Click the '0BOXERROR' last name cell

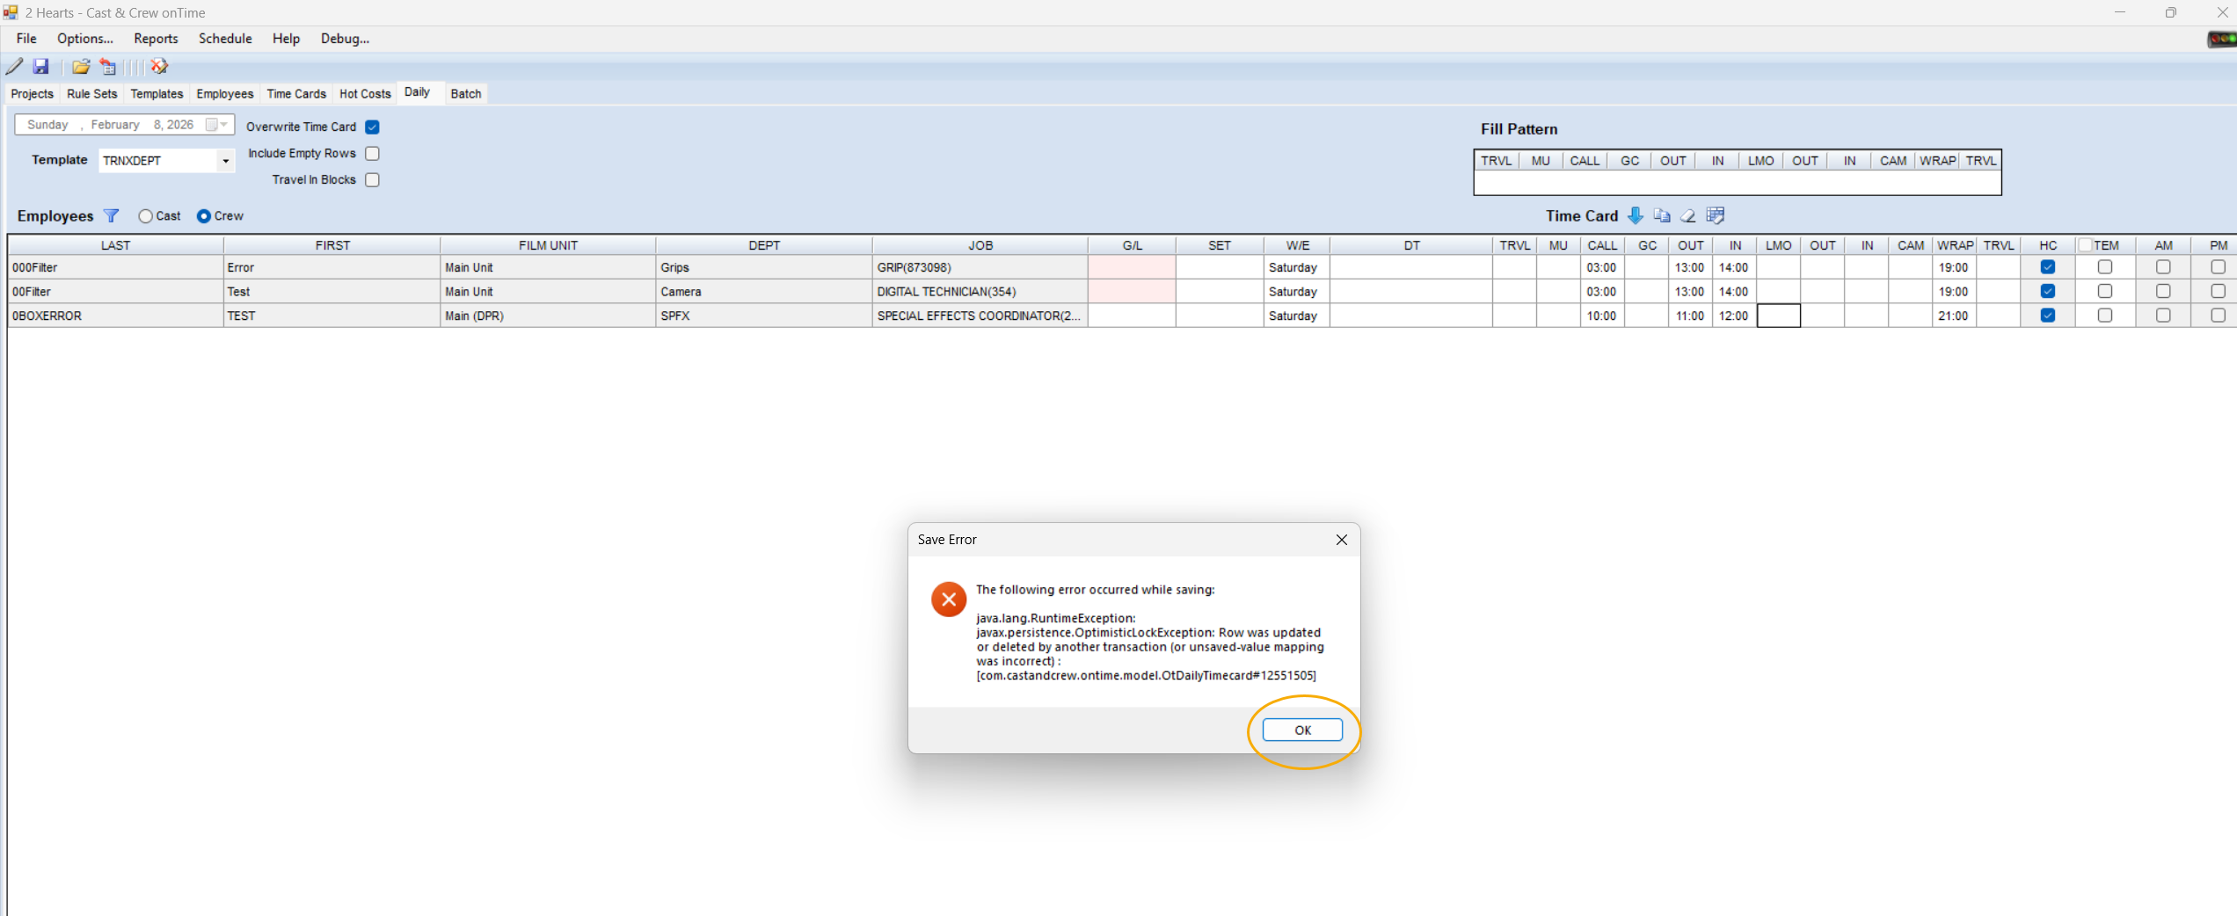point(115,316)
